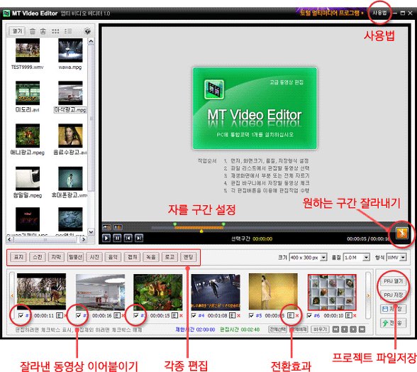Click the file list scroll-down arrow
This screenshot has width=417, height=372.
pyautogui.click(x=91, y=231)
